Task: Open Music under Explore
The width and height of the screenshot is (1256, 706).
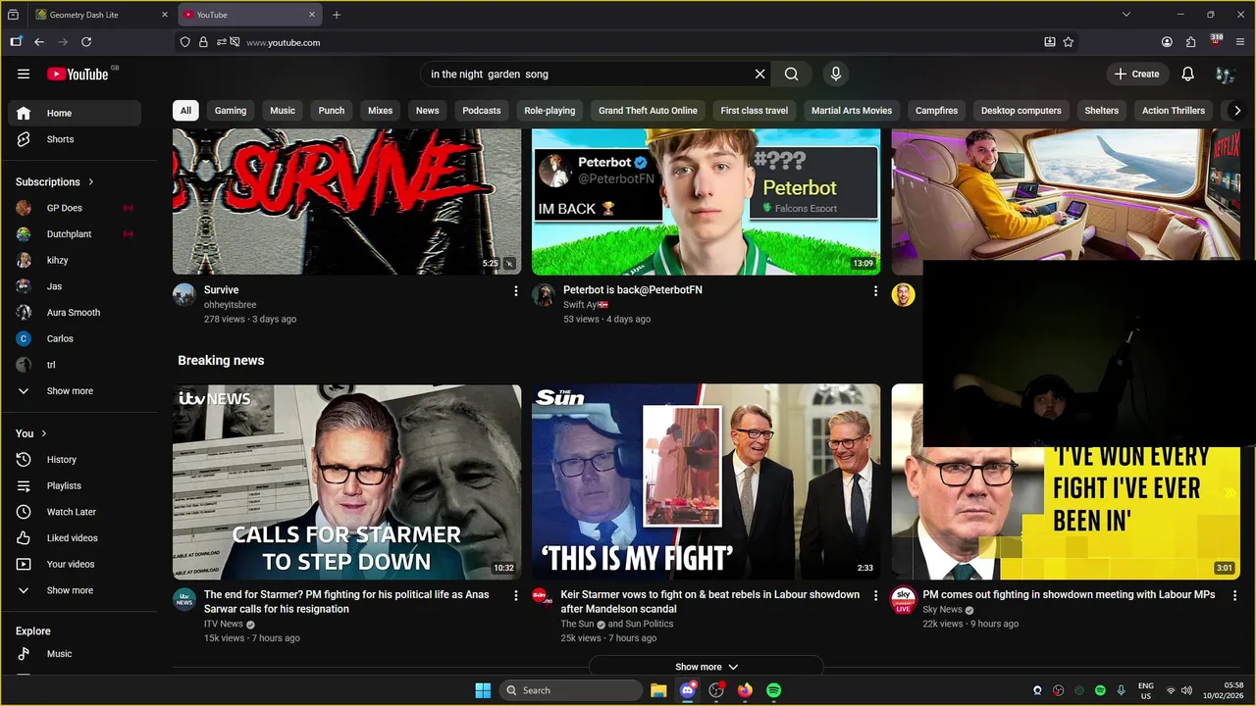Action: coord(75,654)
